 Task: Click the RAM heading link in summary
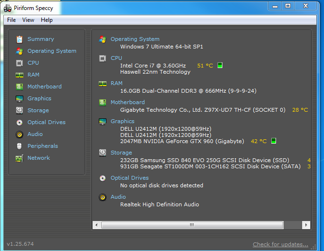click(116, 83)
